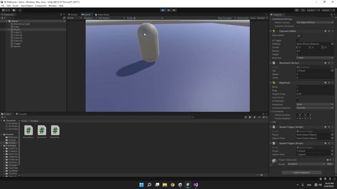The width and height of the screenshot is (337, 189).
Task: Click Gizmos button in Game view
Action: [x=261, y=18]
